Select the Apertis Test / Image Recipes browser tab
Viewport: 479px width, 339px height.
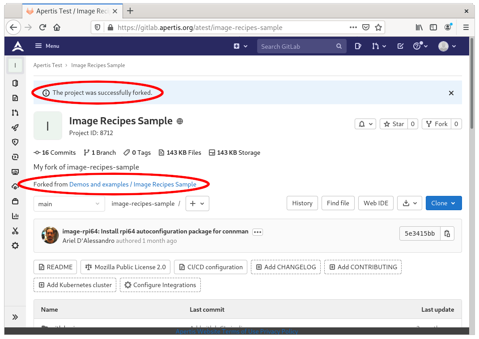(x=72, y=11)
